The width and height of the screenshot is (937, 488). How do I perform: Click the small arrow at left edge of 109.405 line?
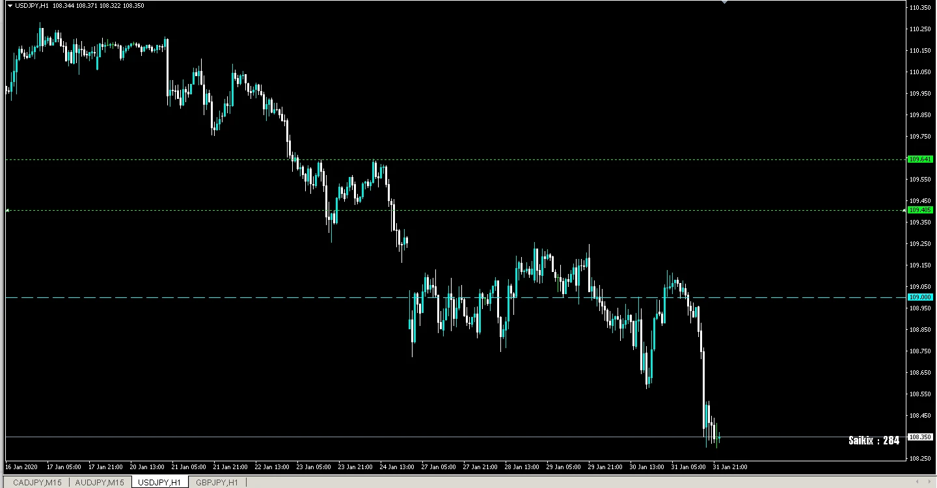[7, 210]
